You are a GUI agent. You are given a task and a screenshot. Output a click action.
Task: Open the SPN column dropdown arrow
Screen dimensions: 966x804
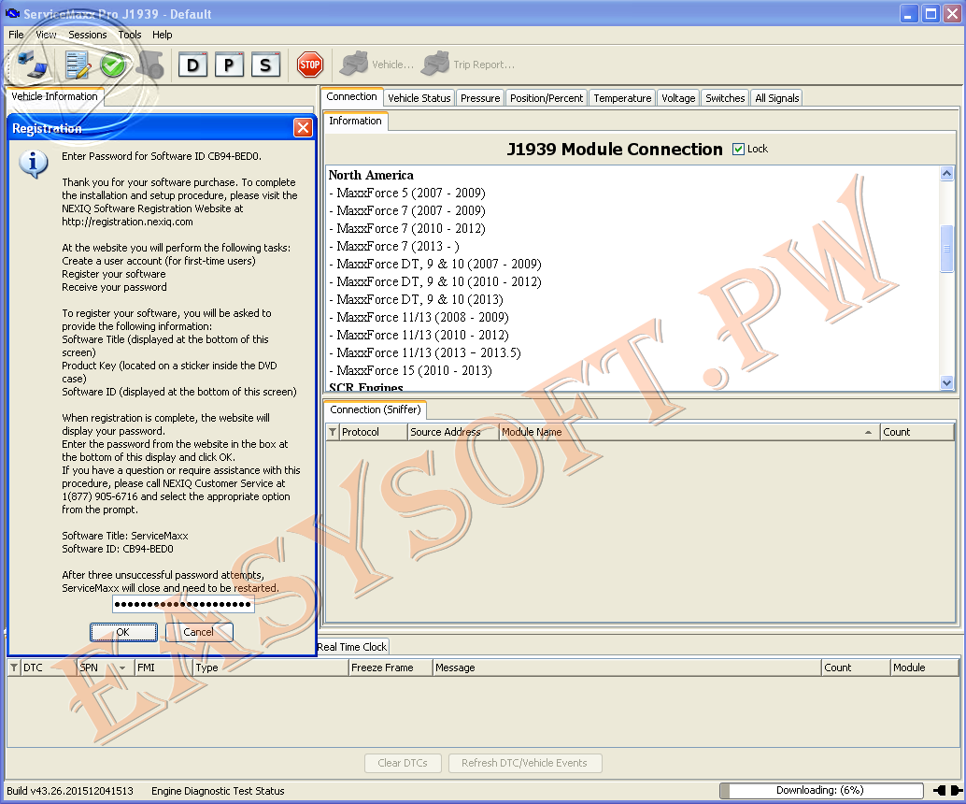pos(122,668)
